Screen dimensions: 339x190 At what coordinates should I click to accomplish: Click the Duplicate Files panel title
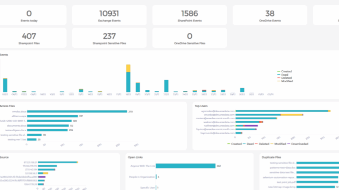click(x=271, y=157)
